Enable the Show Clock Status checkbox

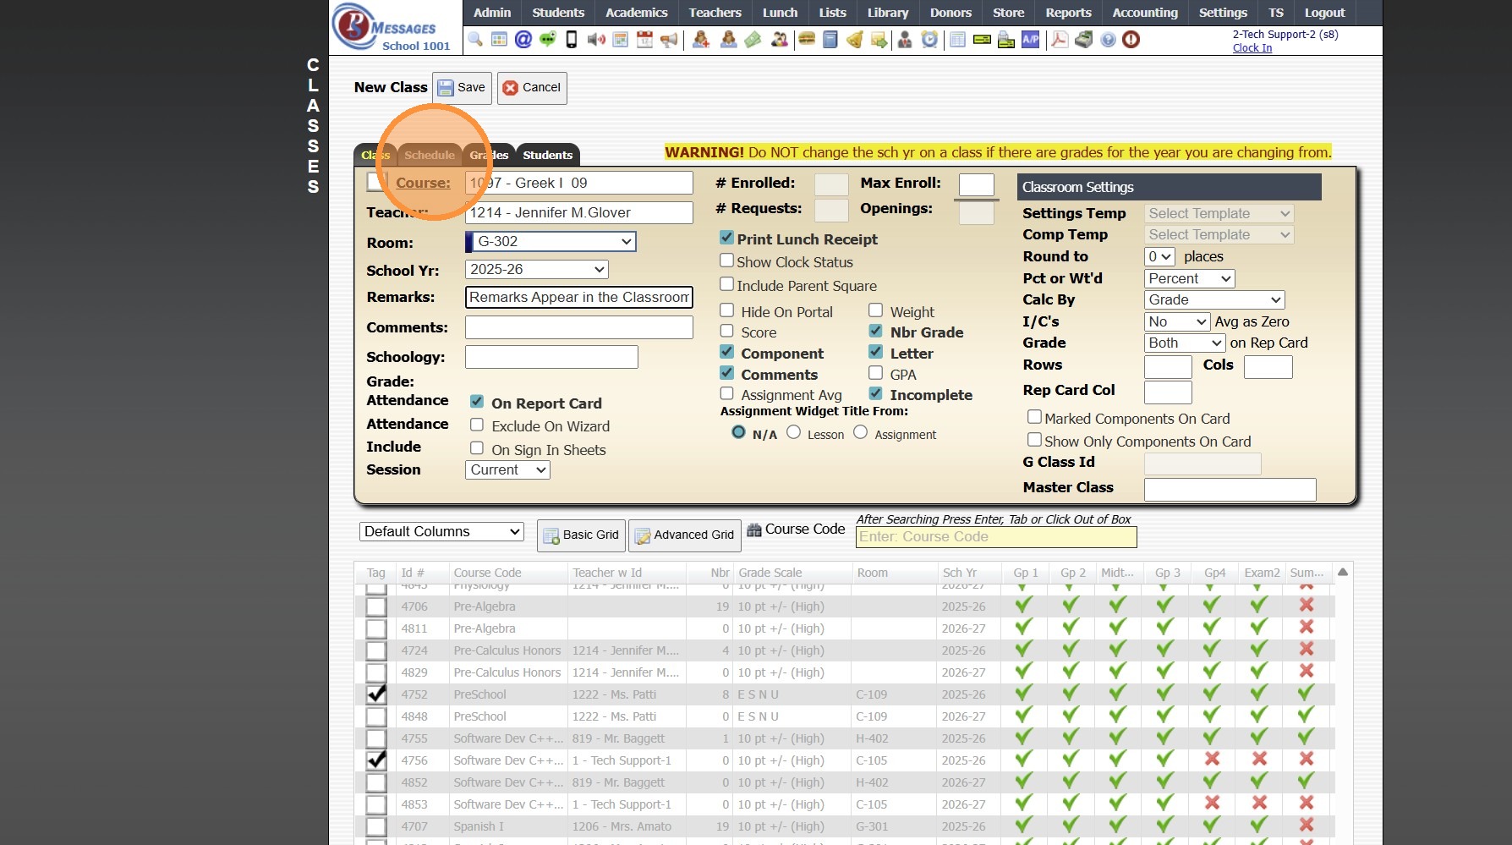click(726, 261)
